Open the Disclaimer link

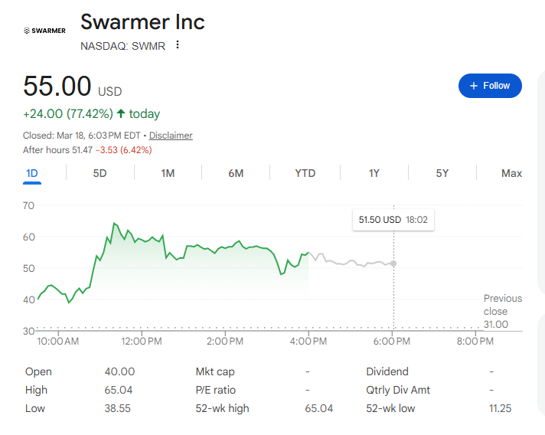pyautogui.click(x=171, y=136)
